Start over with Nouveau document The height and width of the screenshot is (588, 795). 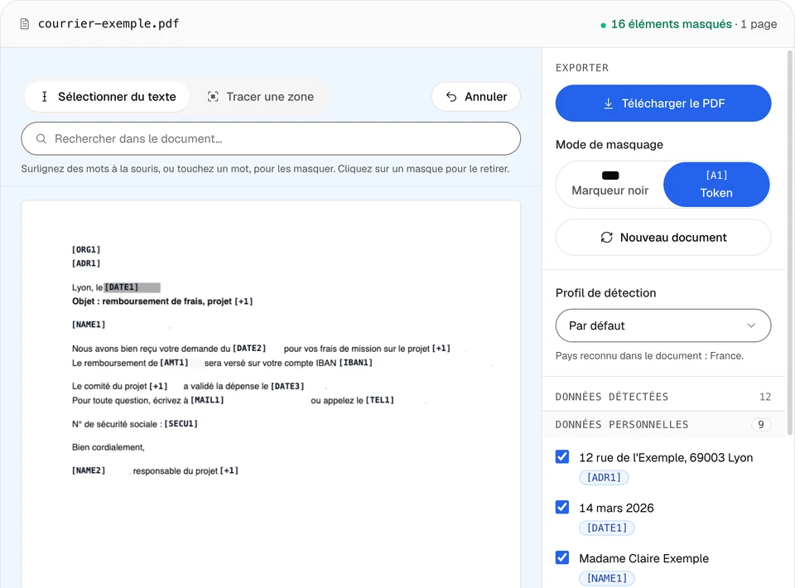[663, 237]
